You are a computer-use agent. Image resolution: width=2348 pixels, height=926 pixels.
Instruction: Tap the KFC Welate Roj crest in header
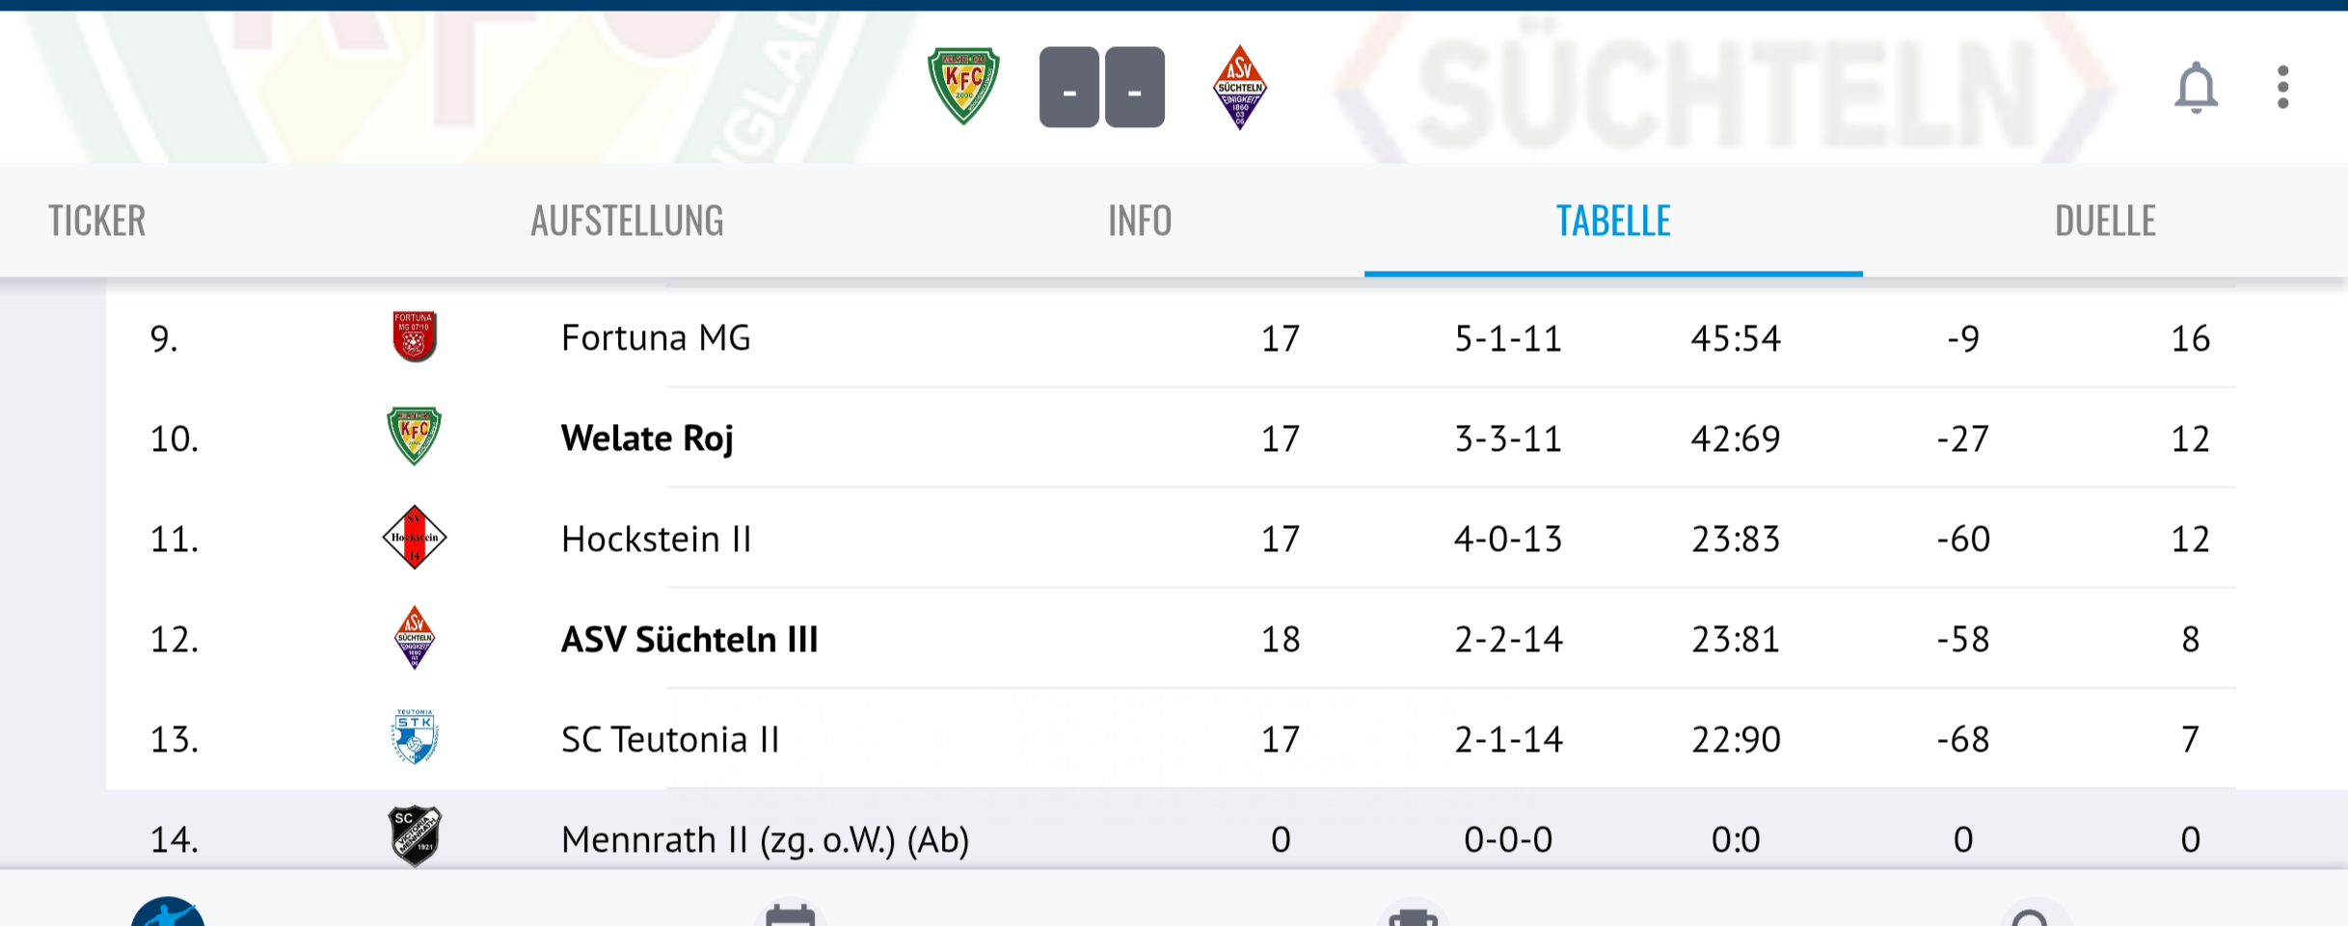point(963,87)
